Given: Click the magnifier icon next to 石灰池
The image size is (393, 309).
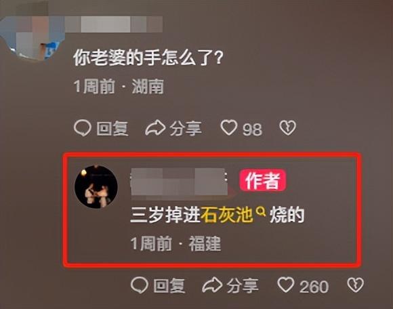Looking at the screenshot, I should [x=261, y=212].
